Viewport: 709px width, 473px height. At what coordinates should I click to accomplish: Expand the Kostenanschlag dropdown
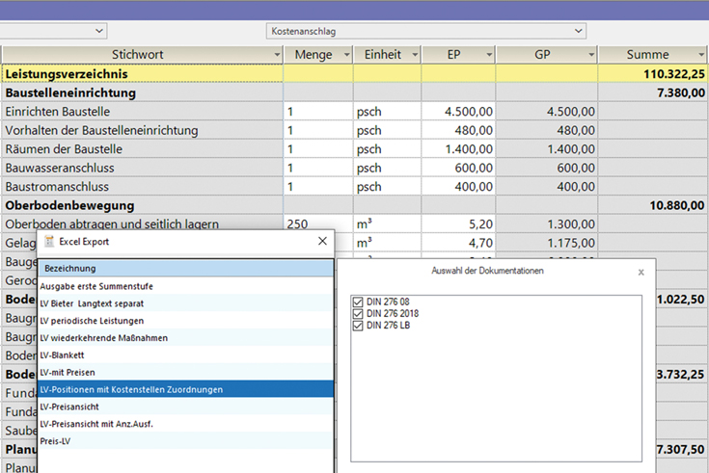coord(578,31)
